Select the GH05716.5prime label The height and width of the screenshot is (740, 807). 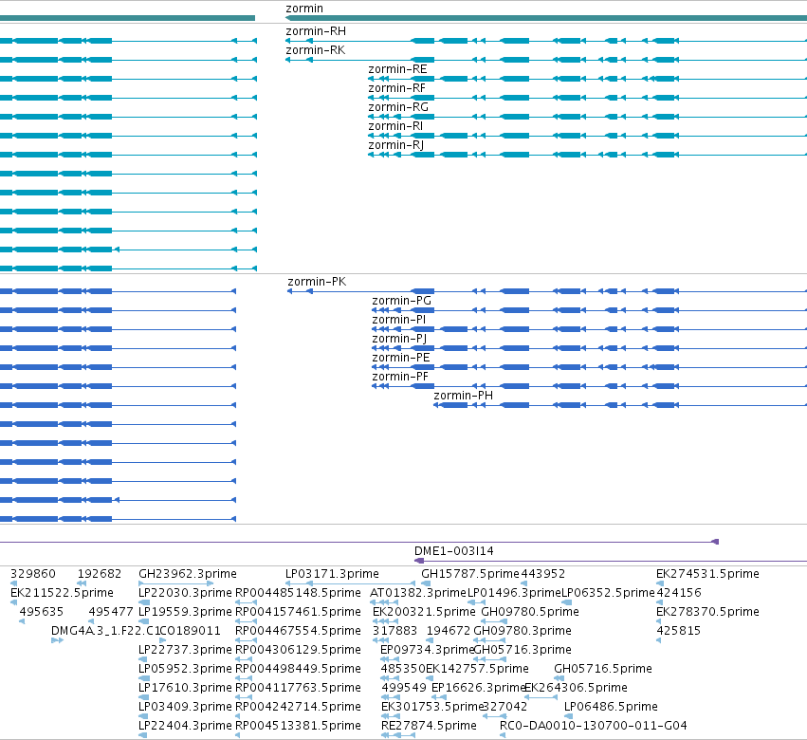603,670
